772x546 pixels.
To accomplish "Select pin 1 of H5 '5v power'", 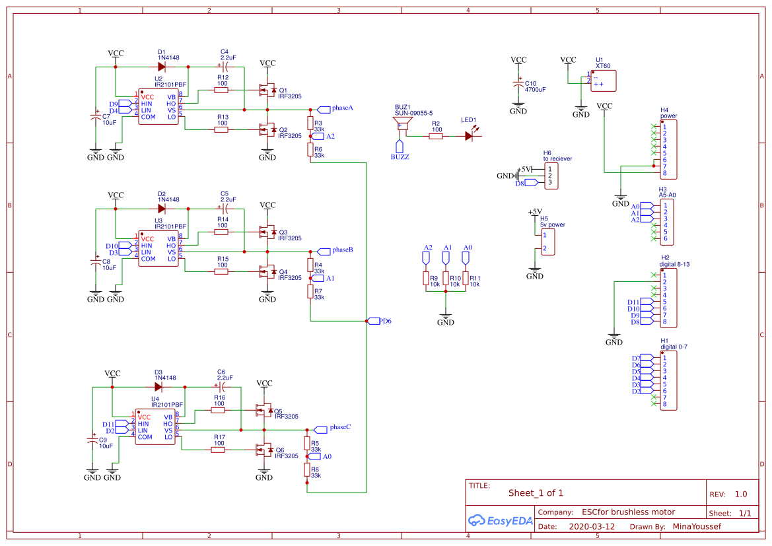I will [545, 236].
